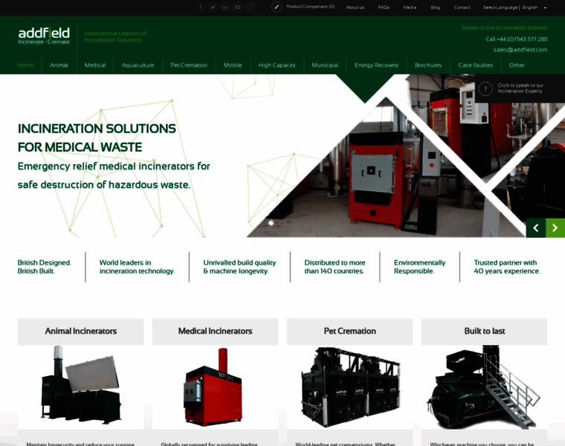
Task: Open the Animal Incinerators card heading
Action: pos(80,332)
